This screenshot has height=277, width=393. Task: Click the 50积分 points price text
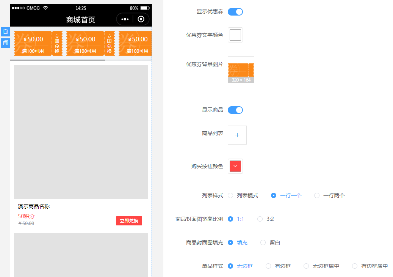pyautogui.click(x=26, y=216)
